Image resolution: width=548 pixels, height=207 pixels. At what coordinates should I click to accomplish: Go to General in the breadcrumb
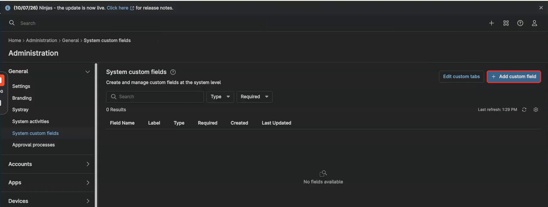point(71,41)
